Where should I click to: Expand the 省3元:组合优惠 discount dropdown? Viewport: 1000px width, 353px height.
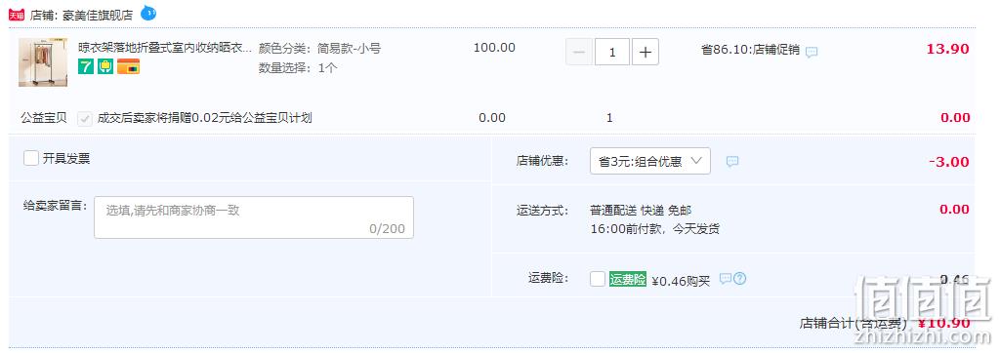click(649, 161)
